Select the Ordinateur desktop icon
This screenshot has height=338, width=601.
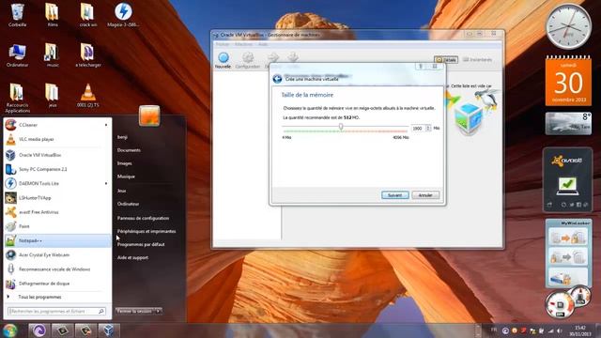pyautogui.click(x=17, y=55)
